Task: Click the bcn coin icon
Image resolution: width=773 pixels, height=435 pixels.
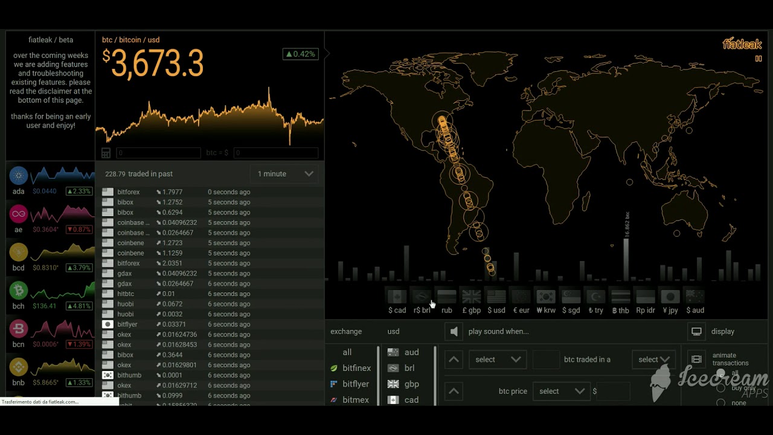Action: (x=19, y=329)
